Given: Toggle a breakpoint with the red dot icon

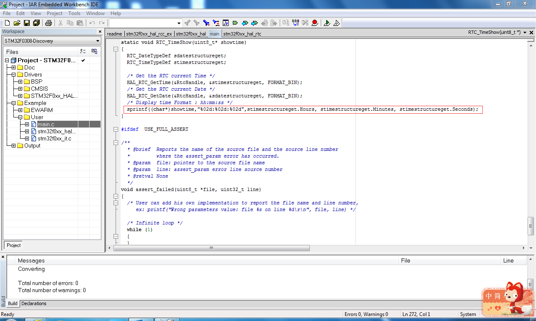Looking at the screenshot, I should pos(315,23).
